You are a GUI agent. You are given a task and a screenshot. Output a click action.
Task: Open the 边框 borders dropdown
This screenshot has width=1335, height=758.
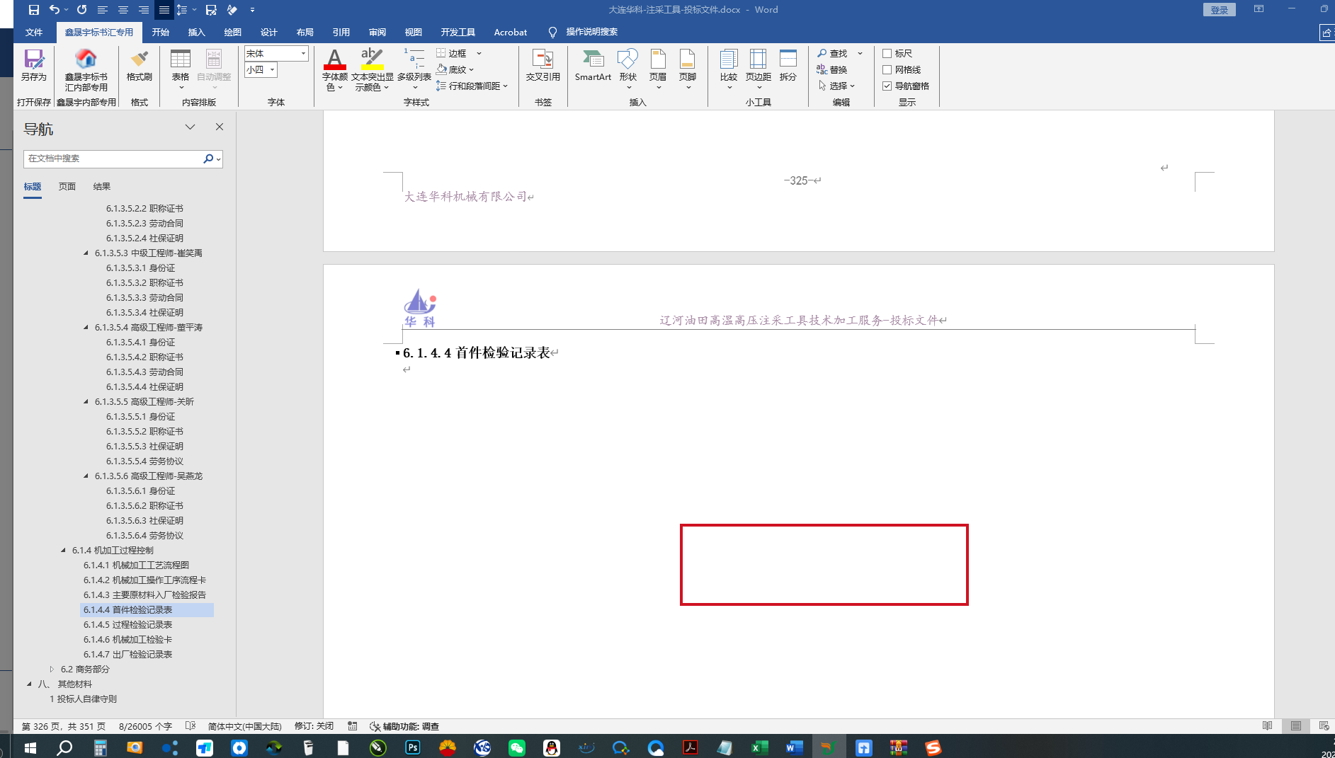pyautogui.click(x=479, y=53)
